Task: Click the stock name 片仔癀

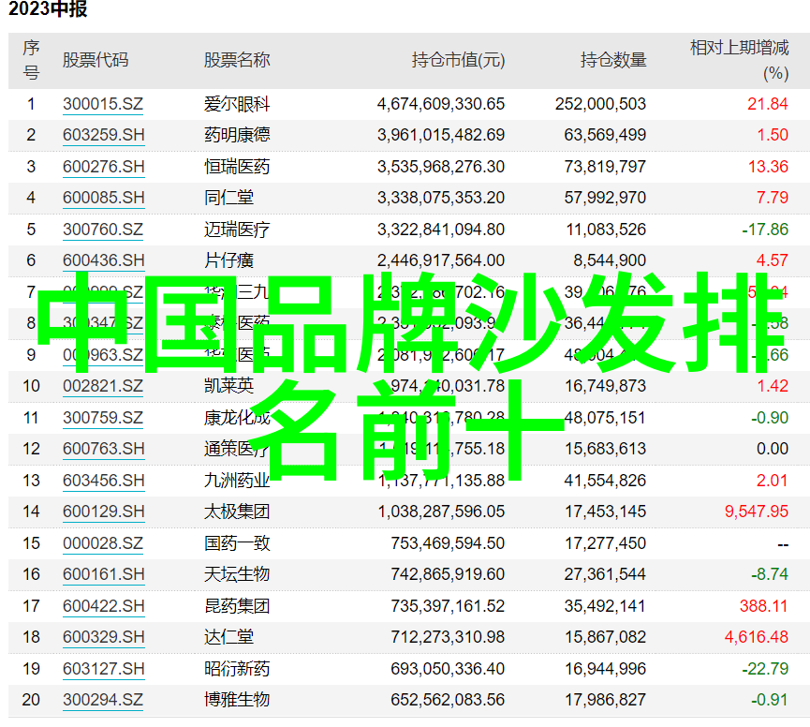Action: coord(228,260)
